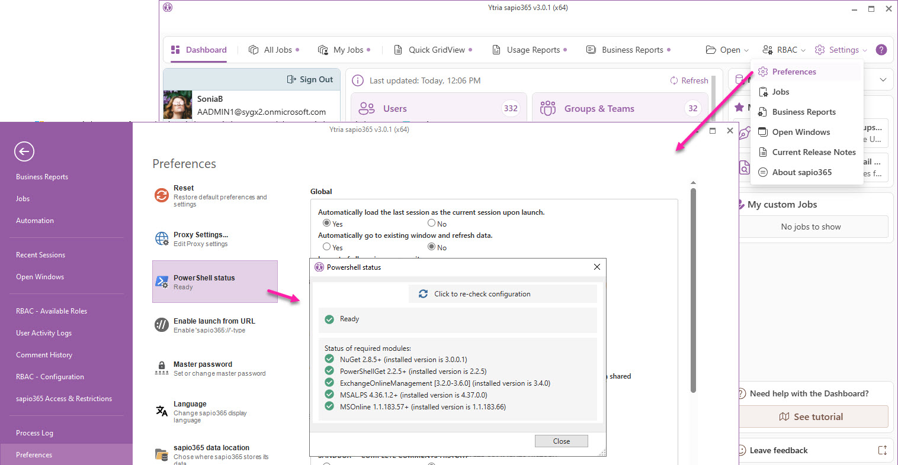Open Current Release Notes menu entry
This screenshot has width=898, height=465.
point(806,152)
